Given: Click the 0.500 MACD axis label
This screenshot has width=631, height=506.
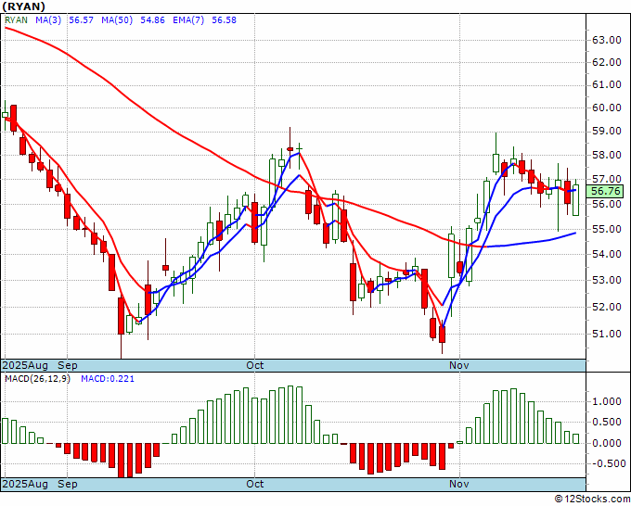Looking at the screenshot, I should tap(607, 422).
